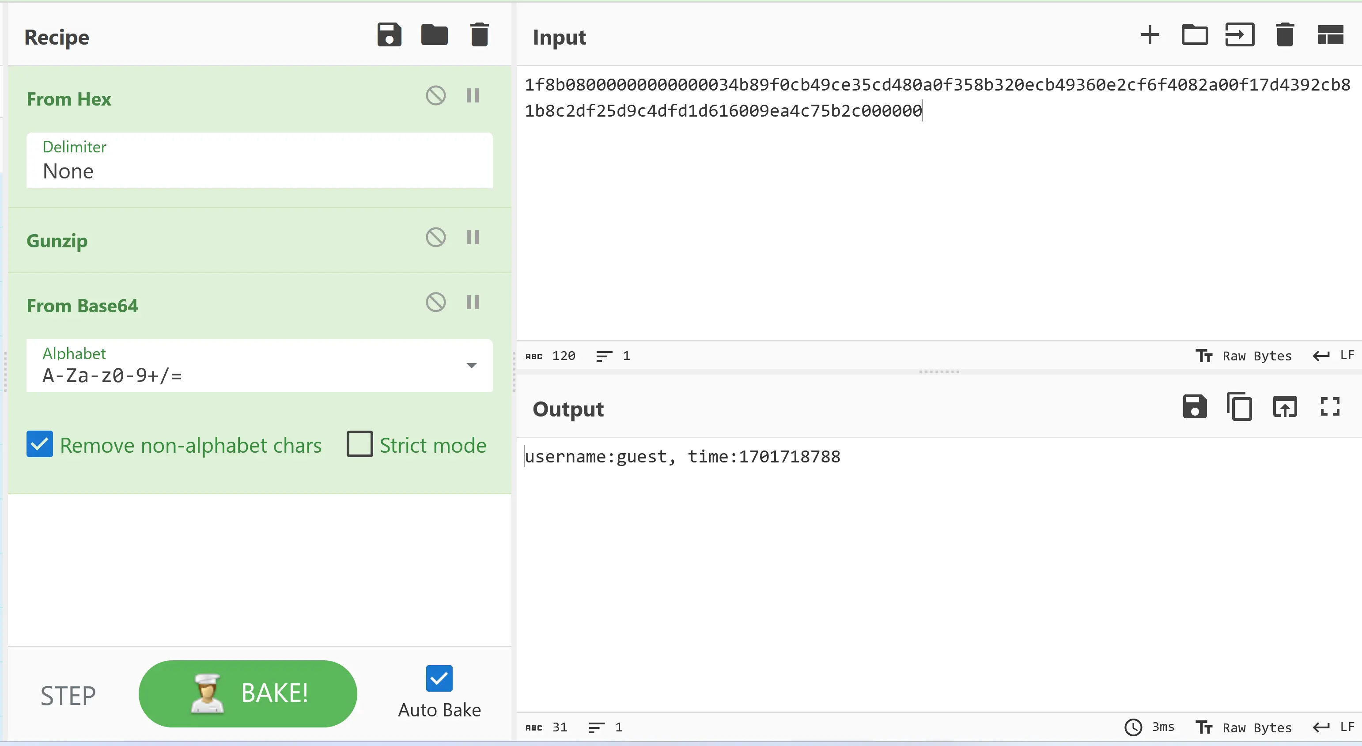The image size is (1362, 746).
Task: Clear the recipe with trash icon
Action: tap(479, 35)
